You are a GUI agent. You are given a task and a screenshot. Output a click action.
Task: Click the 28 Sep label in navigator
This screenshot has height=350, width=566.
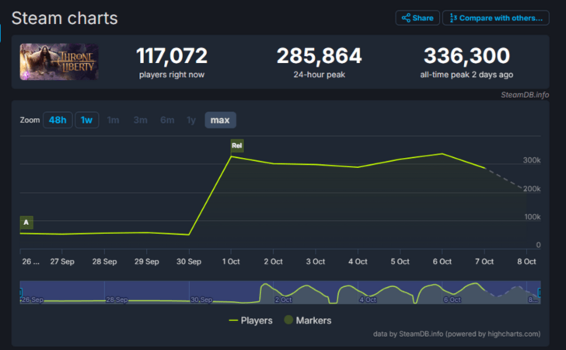tap(117, 299)
